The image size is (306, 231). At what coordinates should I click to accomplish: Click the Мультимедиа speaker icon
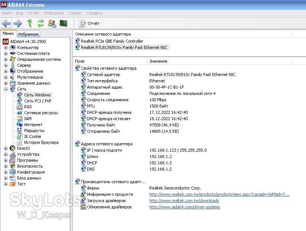click(13, 77)
